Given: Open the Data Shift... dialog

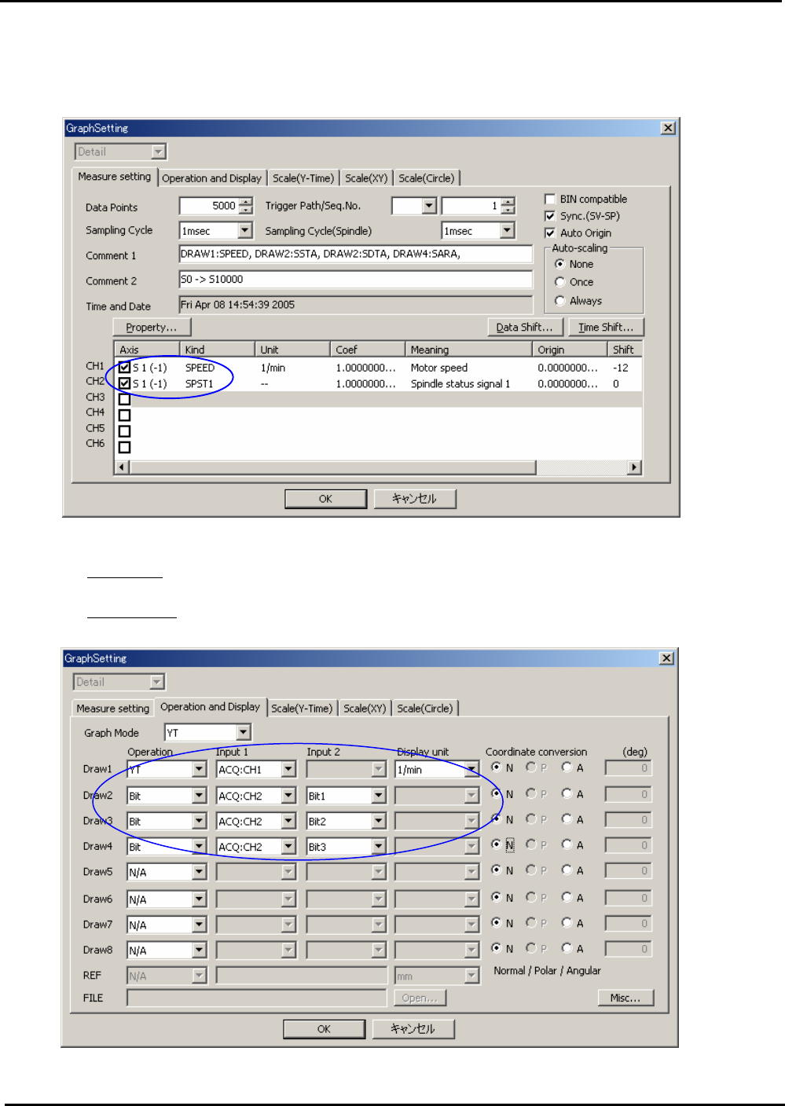Looking at the screenshot, I should (x=524, y=328).
